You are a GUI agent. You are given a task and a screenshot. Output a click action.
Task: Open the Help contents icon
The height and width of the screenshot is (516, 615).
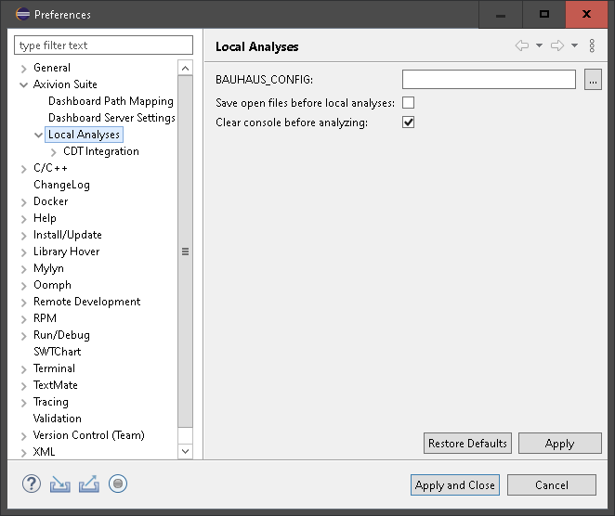[x=32, y=484]
